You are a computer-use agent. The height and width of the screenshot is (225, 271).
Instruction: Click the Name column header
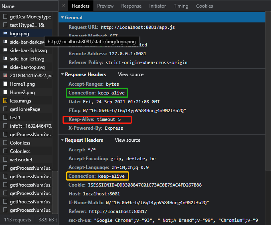click(x=29, y=6)
